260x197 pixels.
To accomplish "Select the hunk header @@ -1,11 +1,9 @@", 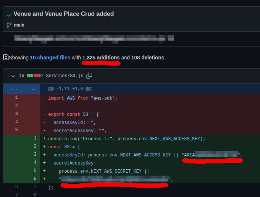I will pyautogui.click(x=70, y=89).
